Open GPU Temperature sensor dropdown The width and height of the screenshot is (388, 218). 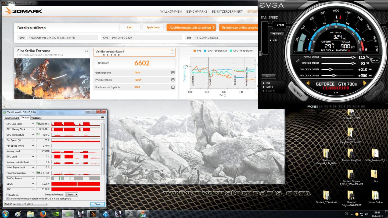coord(33,135)
